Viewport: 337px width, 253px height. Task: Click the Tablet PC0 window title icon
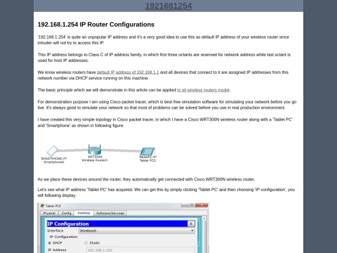coord(42,206)
